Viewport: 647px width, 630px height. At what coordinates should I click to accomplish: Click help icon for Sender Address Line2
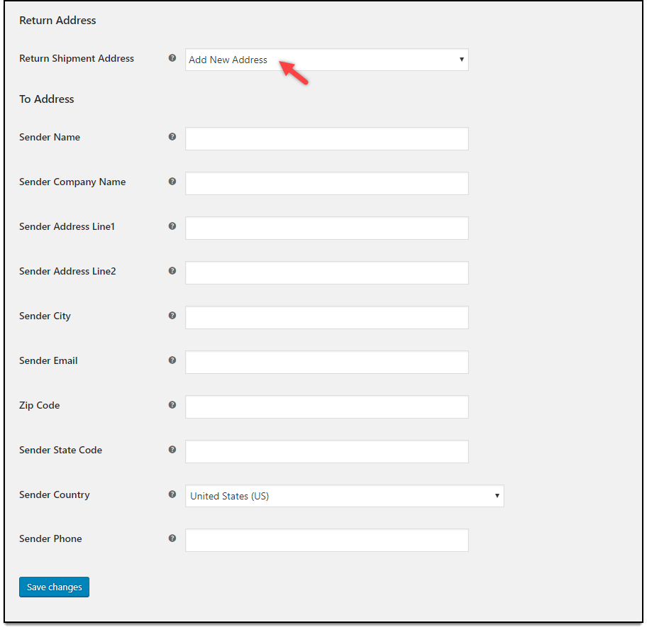pyautogui.click(x=172, y=271)
